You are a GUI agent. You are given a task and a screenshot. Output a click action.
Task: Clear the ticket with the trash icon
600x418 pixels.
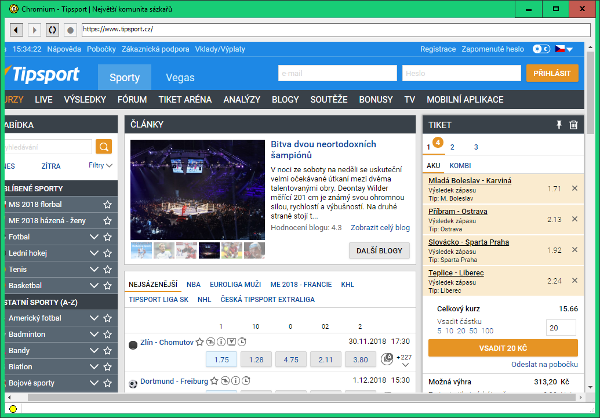573,125
